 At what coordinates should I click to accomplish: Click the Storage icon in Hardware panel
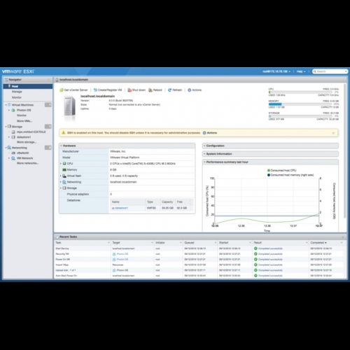click(x=64, y=188)
